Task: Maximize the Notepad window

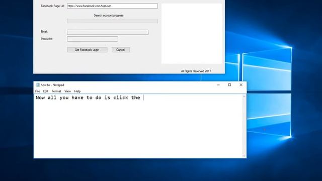Action: [229, 85]
